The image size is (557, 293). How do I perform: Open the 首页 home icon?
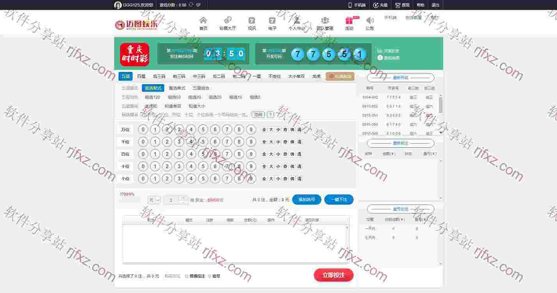click(203, 21)
